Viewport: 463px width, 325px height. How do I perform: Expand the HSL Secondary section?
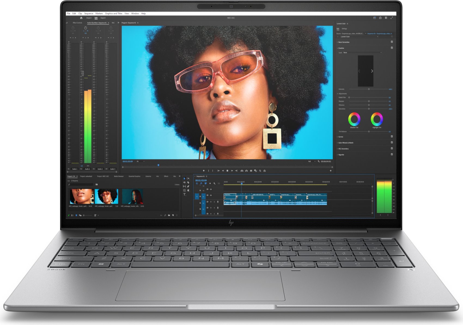(x=343, y=149)
